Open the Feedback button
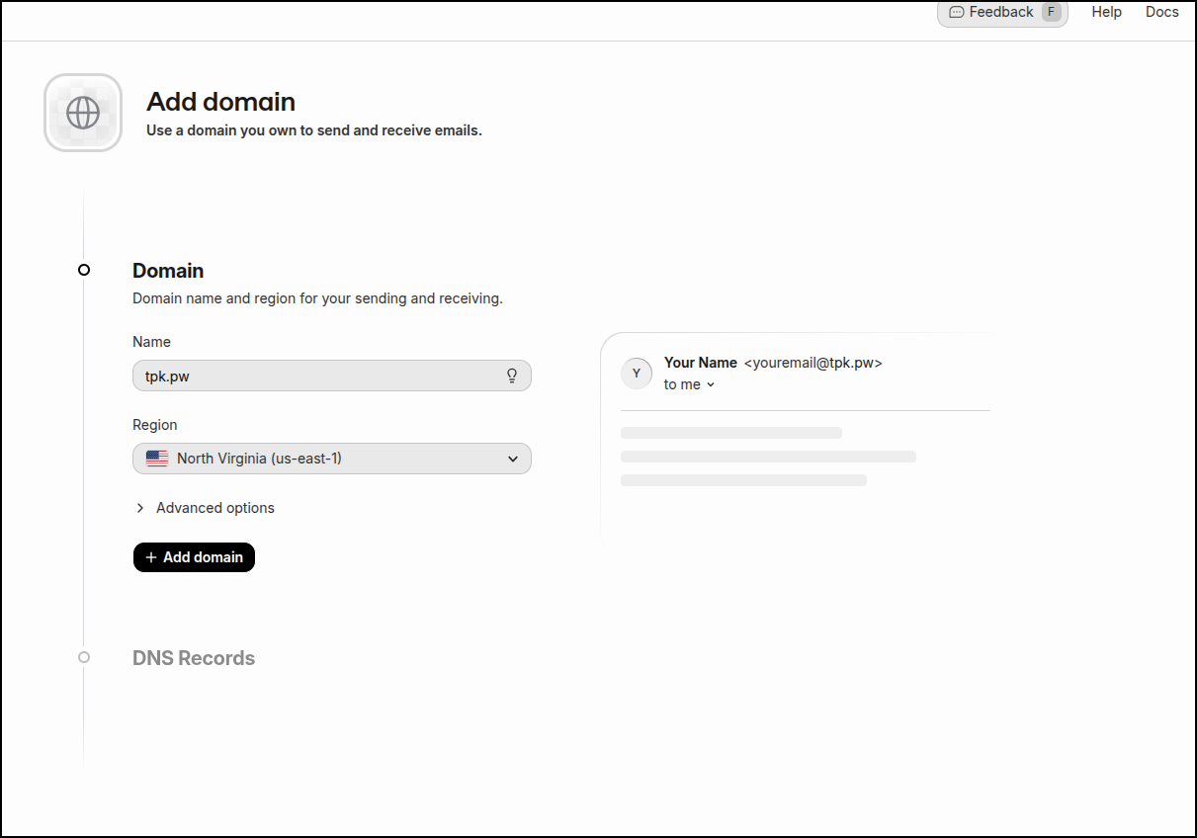Viewport: 1197px width, 838px height. point(1000,12)
